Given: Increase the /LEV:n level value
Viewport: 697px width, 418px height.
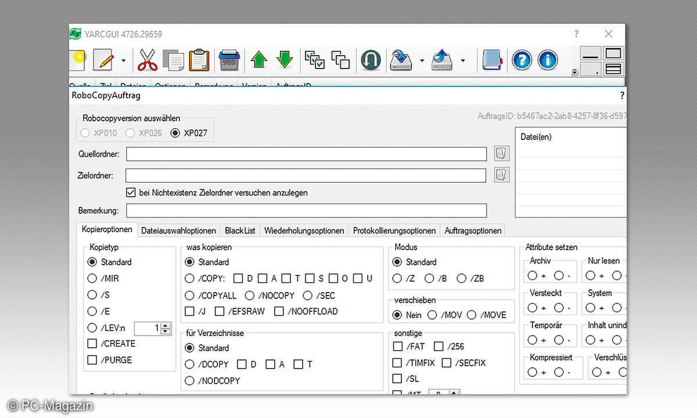Looking at the screenshot, I should point(166,325).
